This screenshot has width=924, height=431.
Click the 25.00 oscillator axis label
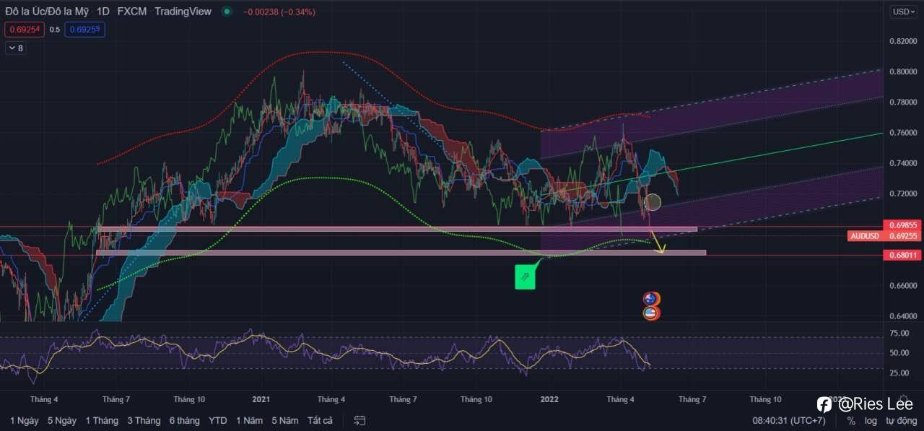[899, 373]
